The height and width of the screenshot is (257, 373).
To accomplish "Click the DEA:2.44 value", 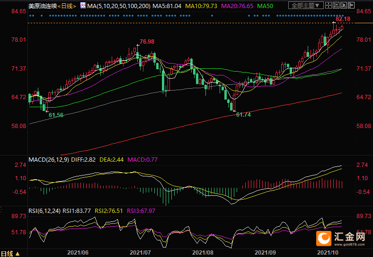I will (x=111, y=159).
